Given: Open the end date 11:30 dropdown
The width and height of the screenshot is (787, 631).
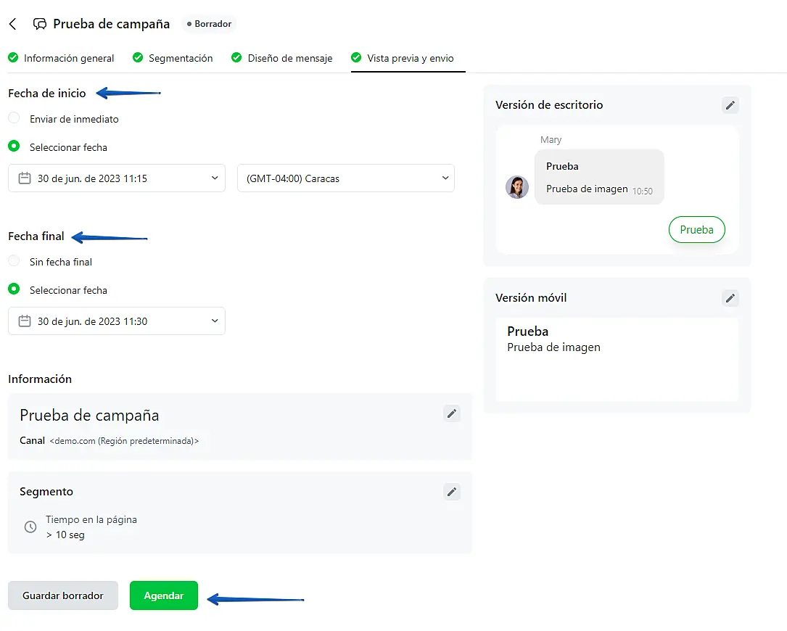Looking at the screenshot, I should coord(214,321).
